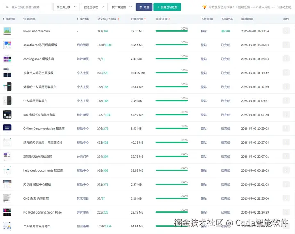Image resolution: width=295 pixels, height=234 pixels.
Task: Click 任务名称 column header
Action: click(x=29, y=19)
